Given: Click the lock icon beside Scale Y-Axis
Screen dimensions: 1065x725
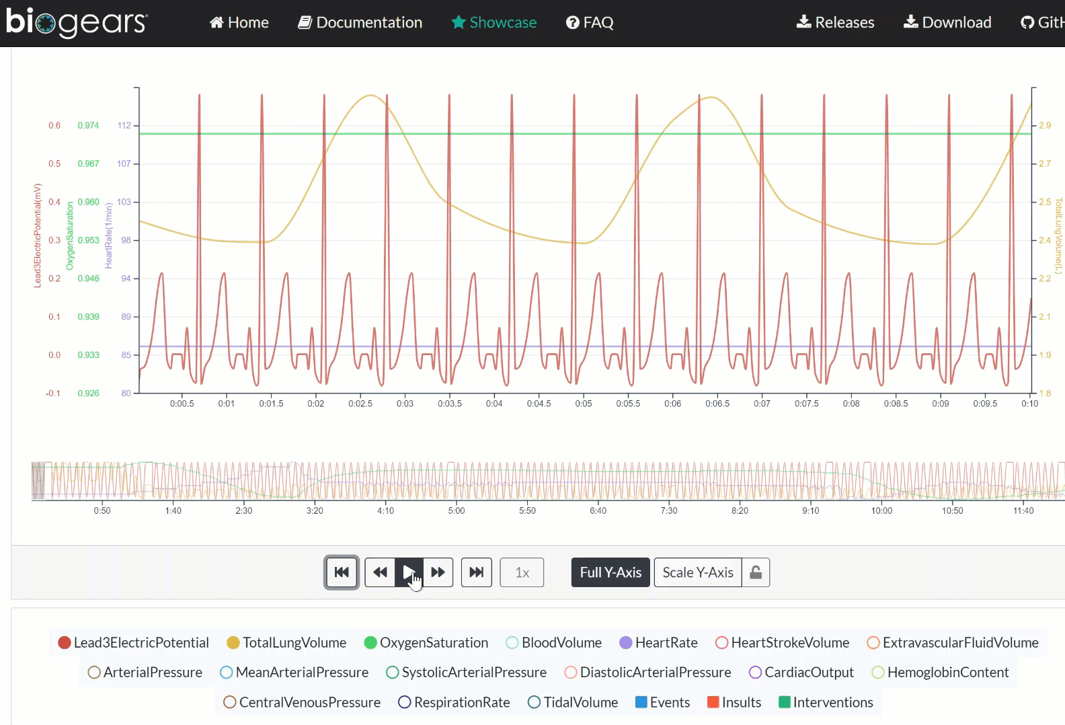Looking at the screenshot, I should pyautogui.click(x=756, y=572).
